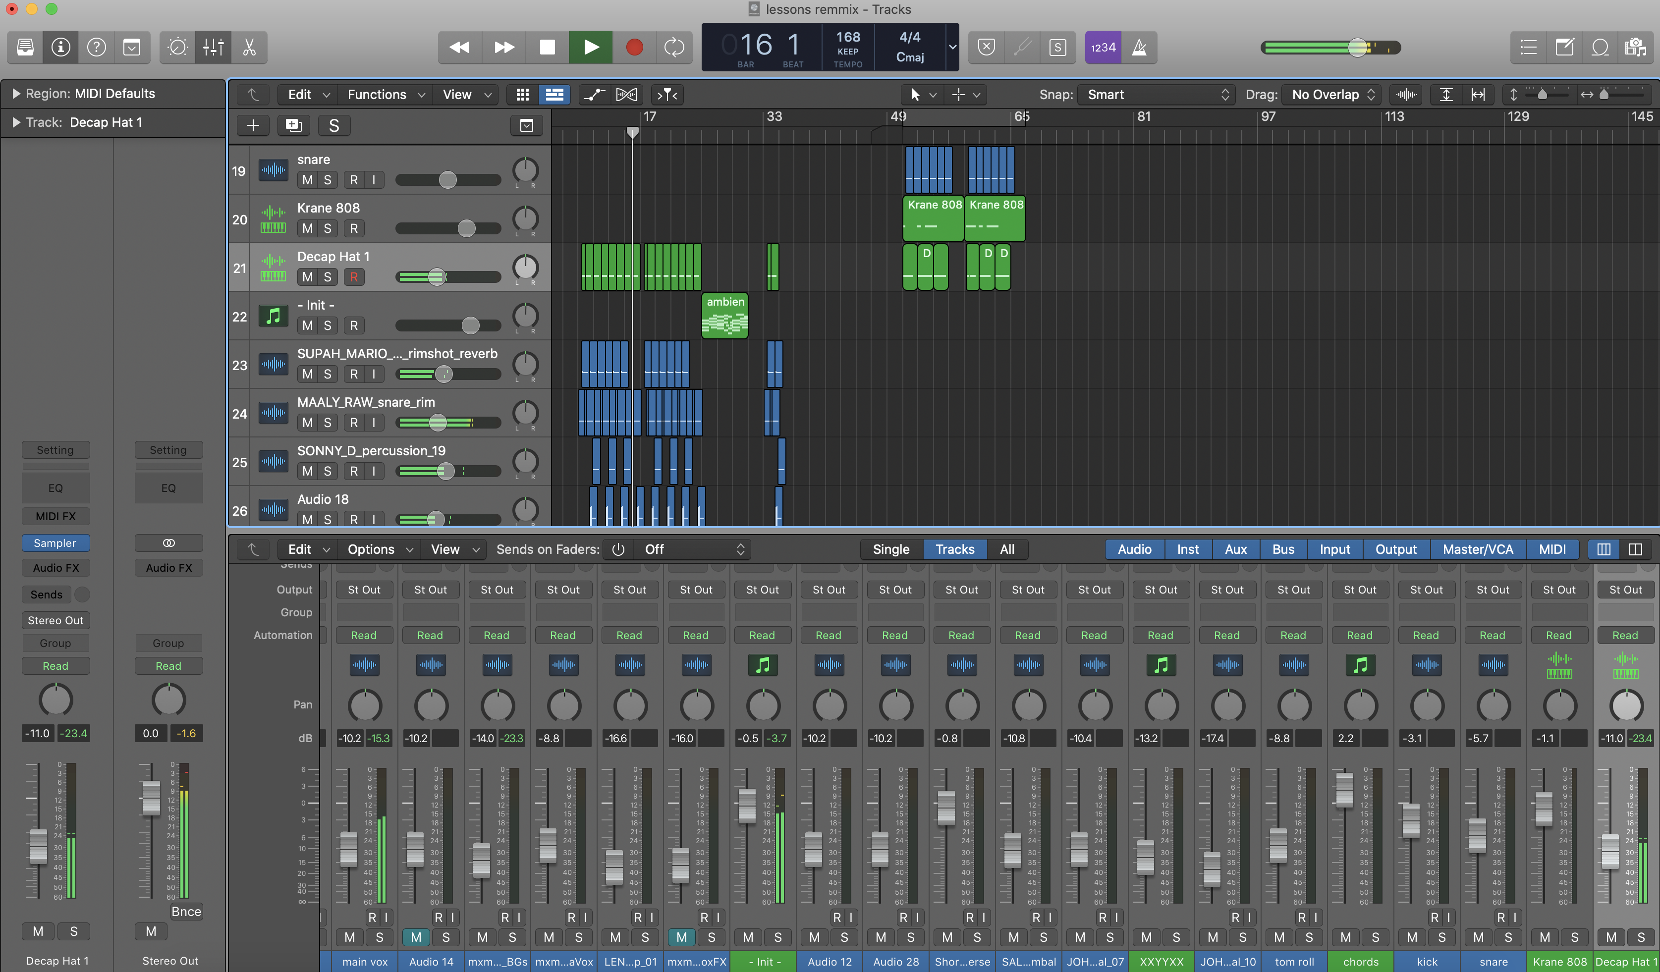Toggle the Flex view button
Viewport: 1660px width, 972px height.
[x=626, y=95]
